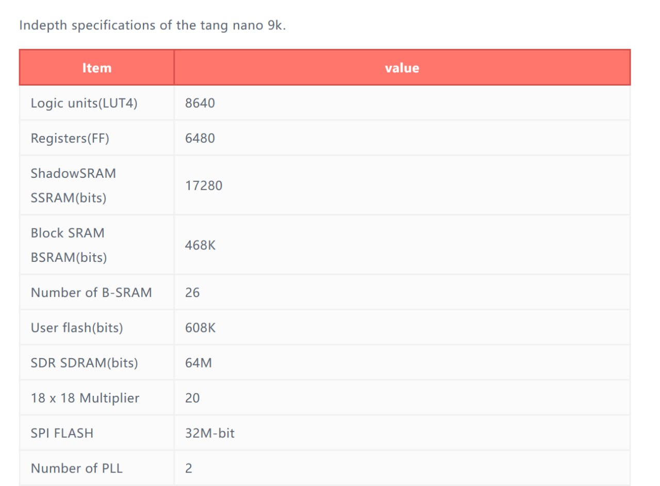Image resolution: width=660 pixels, height=486 pixels.
Task: Click the 17280 value
Action: tap(204, 186)
